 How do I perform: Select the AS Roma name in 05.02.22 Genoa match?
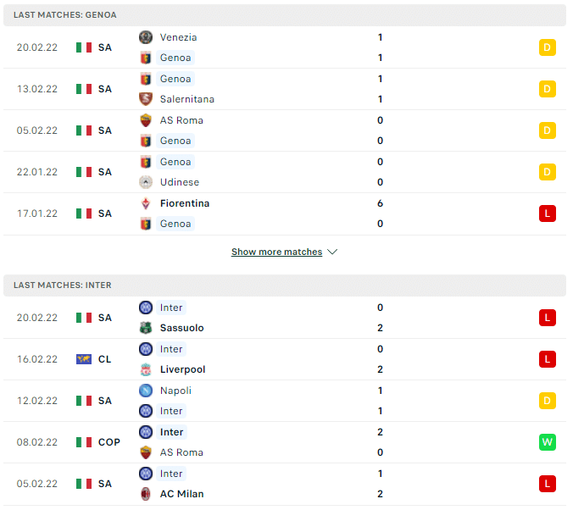[182, 121]
